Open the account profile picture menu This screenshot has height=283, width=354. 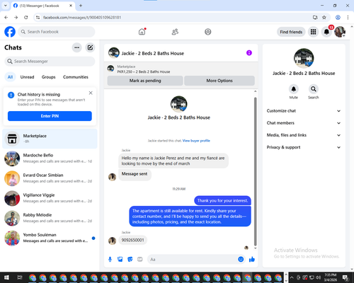click(x=340, y=32)
